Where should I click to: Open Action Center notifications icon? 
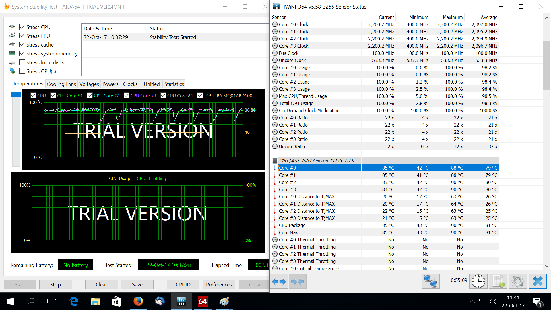[537, 302]
